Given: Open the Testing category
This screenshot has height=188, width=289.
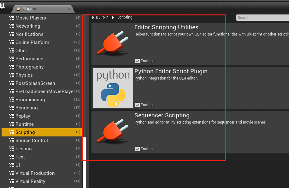Looking at the screenshot, I should click(42, 148).
